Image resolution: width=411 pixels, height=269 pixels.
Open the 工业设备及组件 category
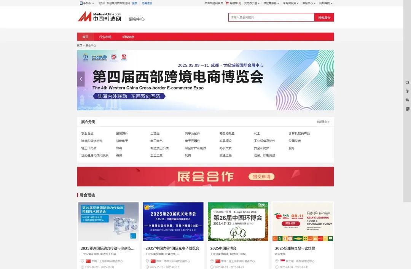pyautogui.click(x=264, y=141)
